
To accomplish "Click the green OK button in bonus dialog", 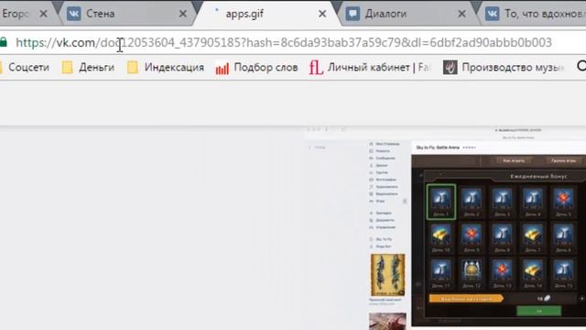I will (x=538, y=311).
